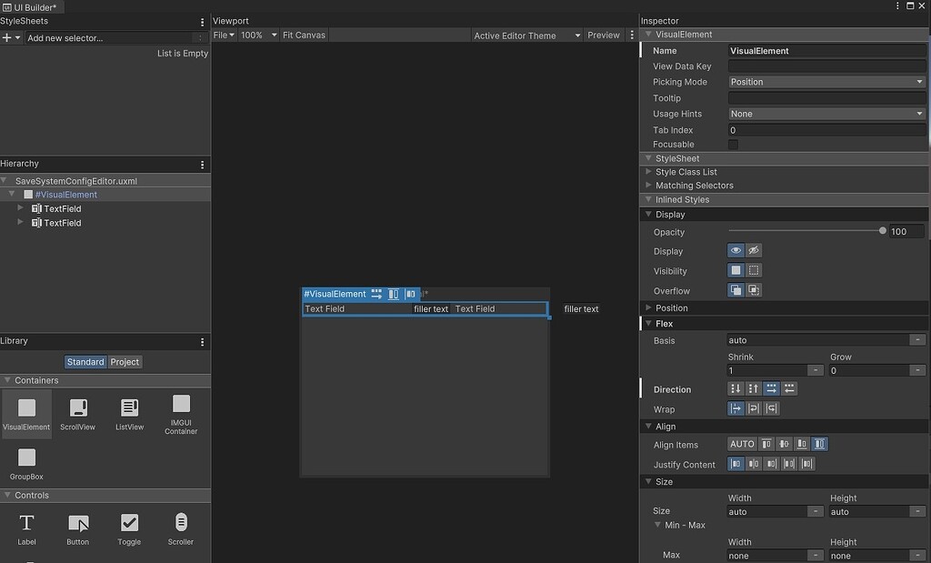The width and height of the screenshot is (931, 563).
Task: Enable flex Wrap with the wrap icon
Action: coord(753,408)
